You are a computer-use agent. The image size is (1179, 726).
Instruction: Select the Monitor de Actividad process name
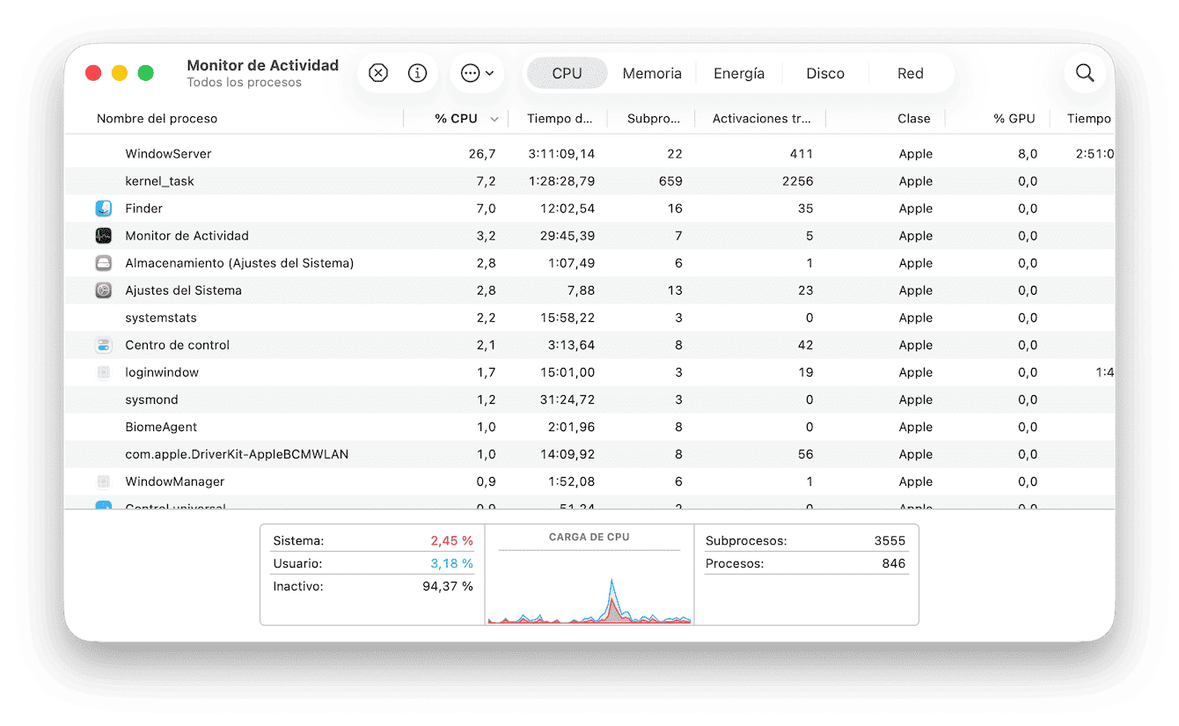[x=187, y=236]
